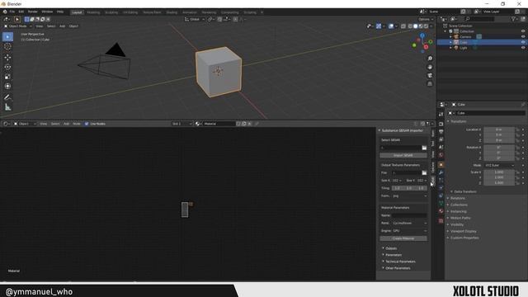Open the File menu

coord(12,12)
